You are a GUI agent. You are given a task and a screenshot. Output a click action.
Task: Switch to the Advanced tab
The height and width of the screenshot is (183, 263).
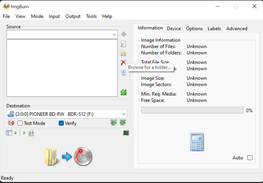[237, 29]
